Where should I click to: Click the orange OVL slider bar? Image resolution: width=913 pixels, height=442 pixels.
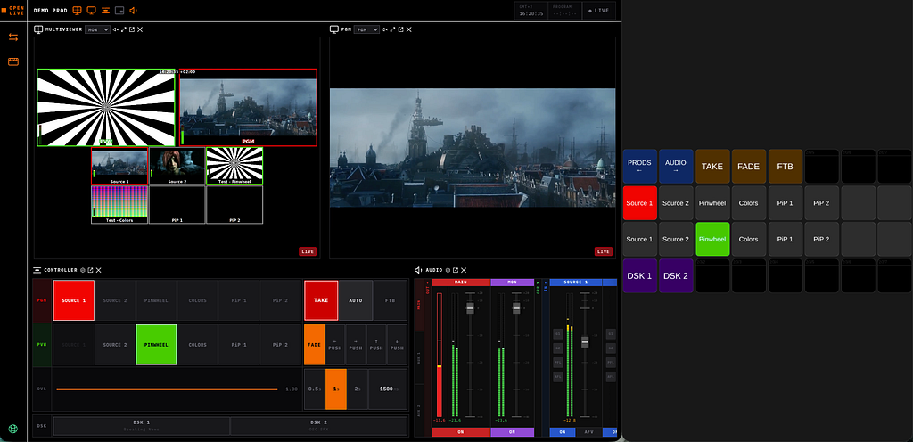pos(167,389)
